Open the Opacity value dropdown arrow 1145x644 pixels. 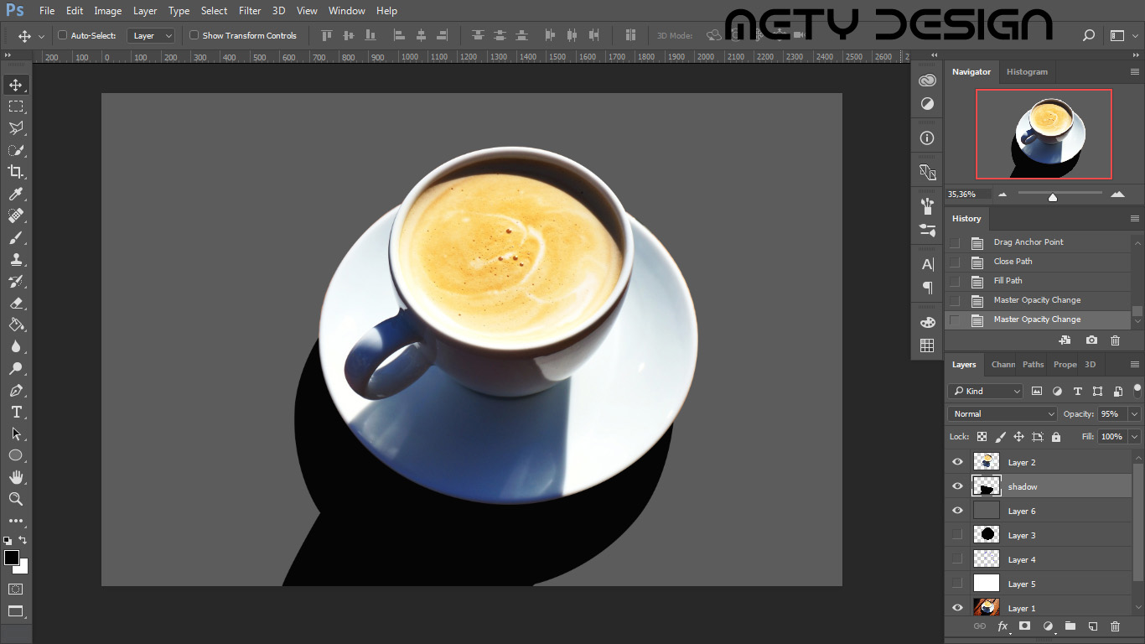tap(1135, 413)
